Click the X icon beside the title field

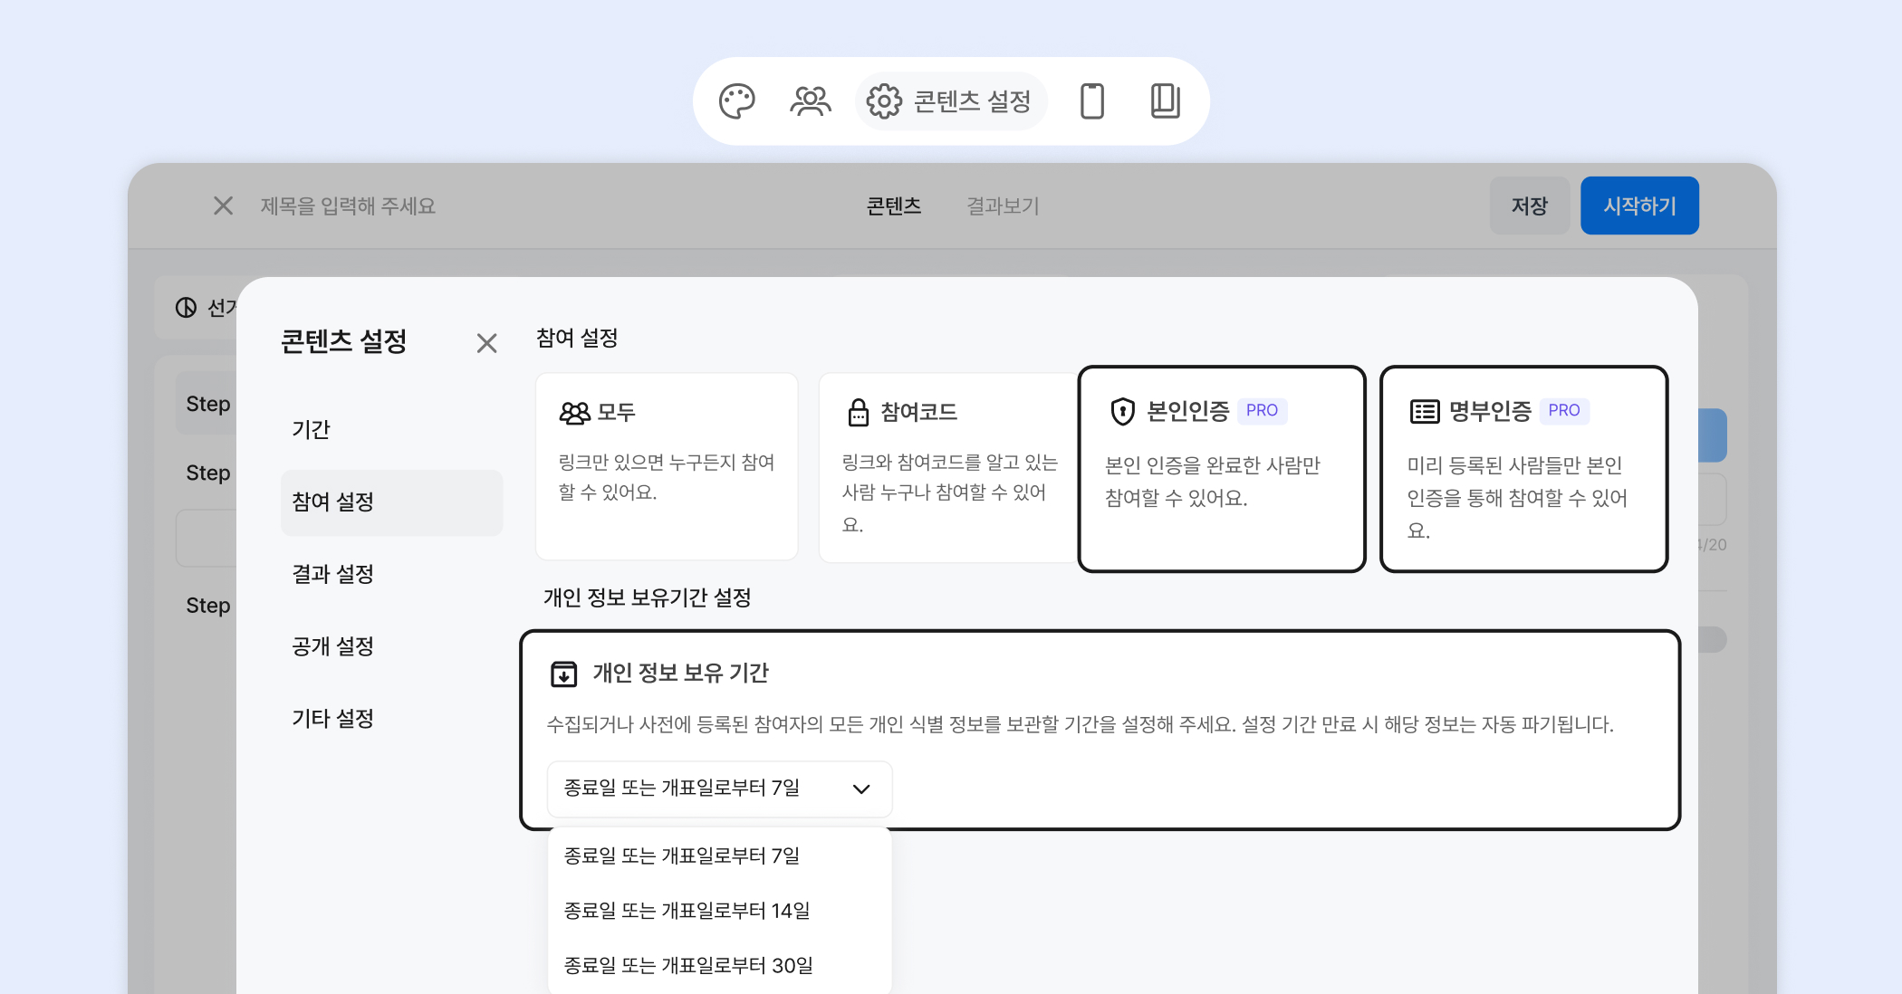pyautogui.click(x=223, y=206)
